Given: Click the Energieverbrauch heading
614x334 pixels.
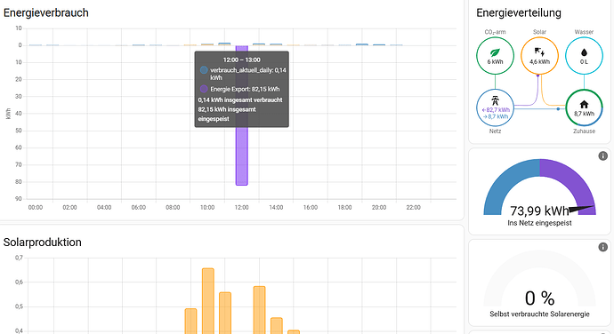Looking at the screenshot, I should coord(46,13).
